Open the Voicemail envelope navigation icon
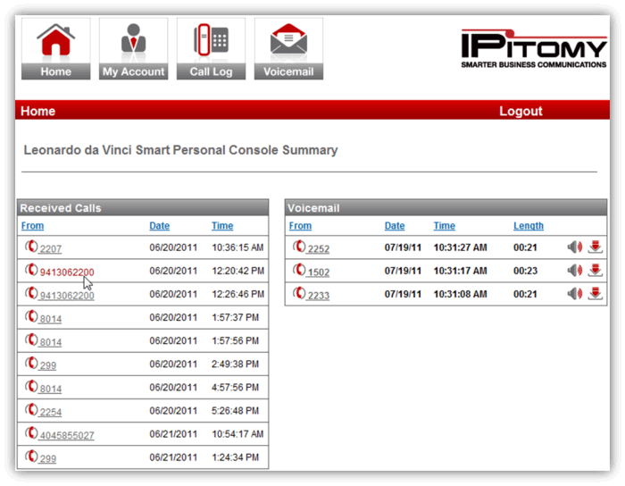Screen dimensions: 625x486 pos(288,48)
